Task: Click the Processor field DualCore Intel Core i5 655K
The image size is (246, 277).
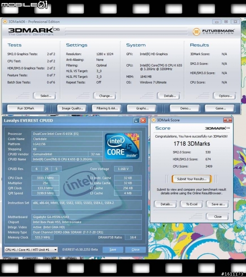Action: coord(67,134)
